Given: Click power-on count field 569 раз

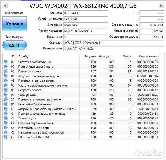Looking at the screenshot, I should (x=152, y=31).
